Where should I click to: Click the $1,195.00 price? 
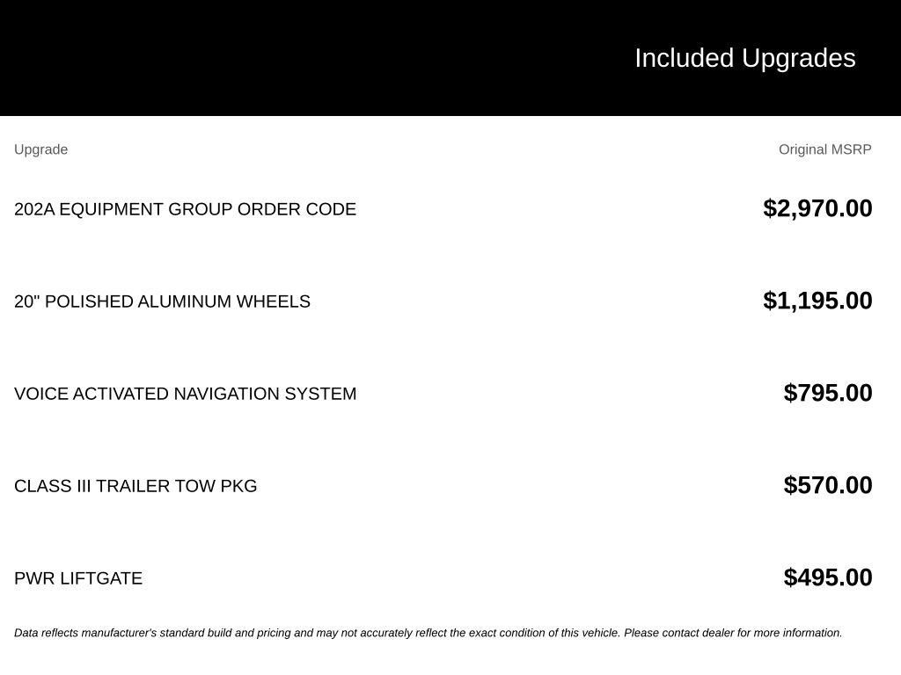click(817, 301)
